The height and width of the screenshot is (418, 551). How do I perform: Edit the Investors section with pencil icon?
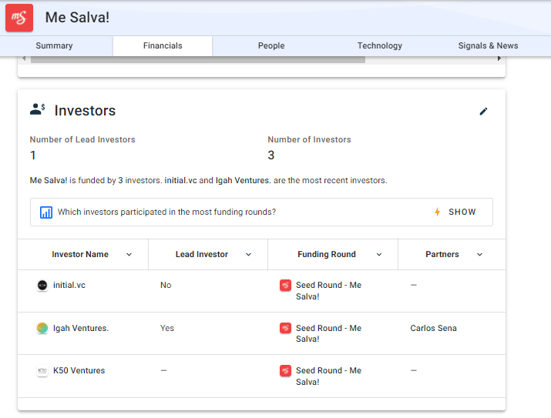tap(483, 112)
